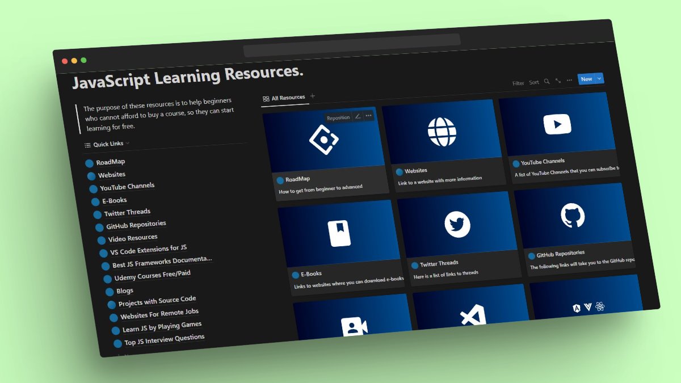Open the ellipsis menu on RoadMap cover
Screen dimensions: 681x383
368,115
